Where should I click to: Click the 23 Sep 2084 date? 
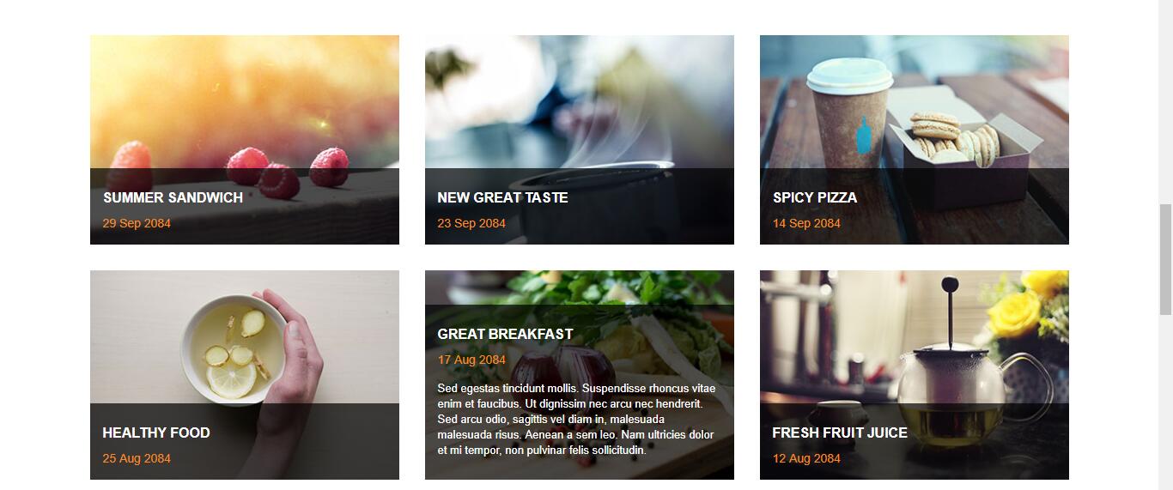click(471, 223)
